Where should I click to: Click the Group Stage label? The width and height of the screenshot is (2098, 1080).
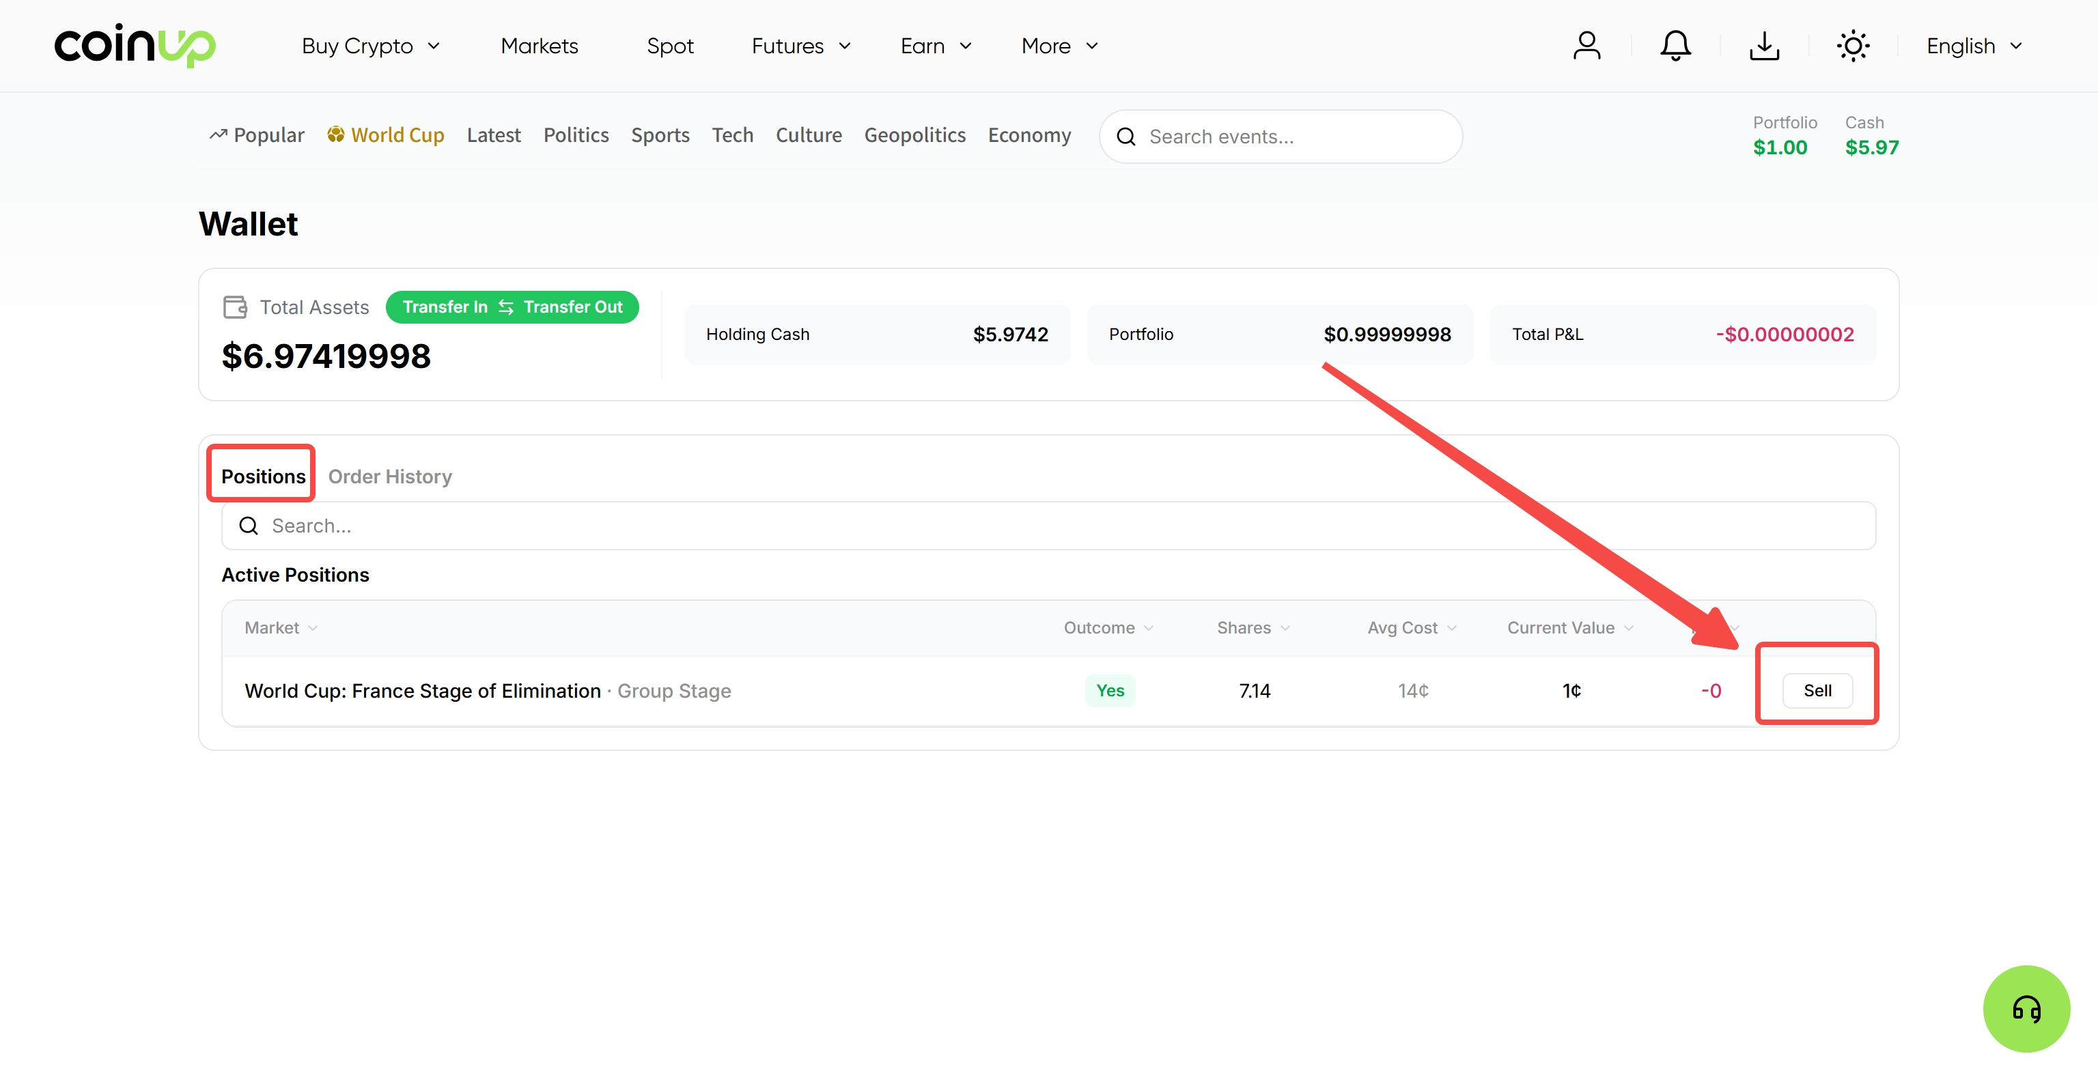673,690
